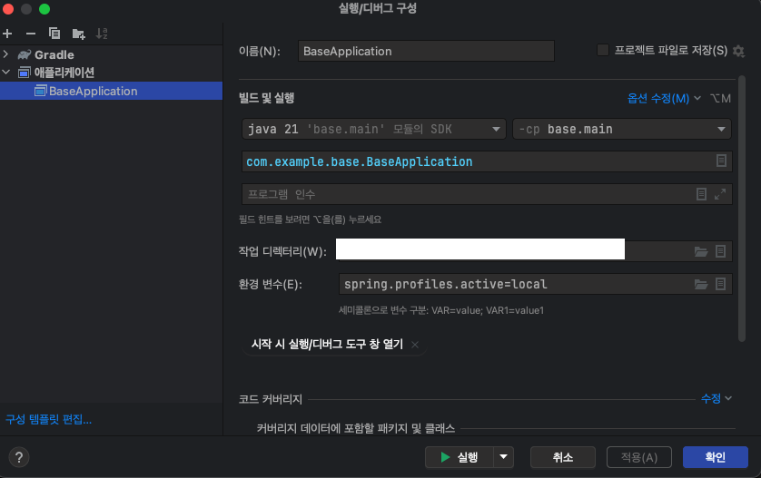Enable 프로젝트 파일로 저장 checkbox

point(603,50)
